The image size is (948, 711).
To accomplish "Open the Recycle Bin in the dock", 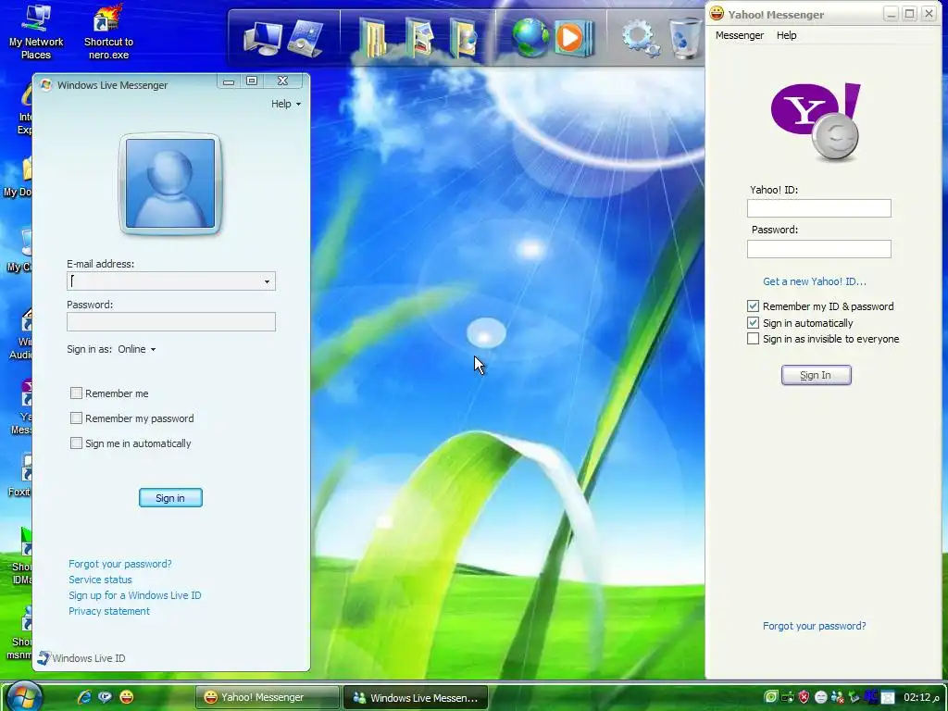I will click(686, 38).
